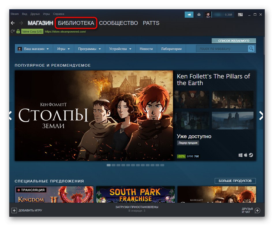Image resolution: width=274 pixels, height=226 pixels.
Task: Click ДОБАВИТЬ ИГРУ label
Action: click(x=30, y=210)
